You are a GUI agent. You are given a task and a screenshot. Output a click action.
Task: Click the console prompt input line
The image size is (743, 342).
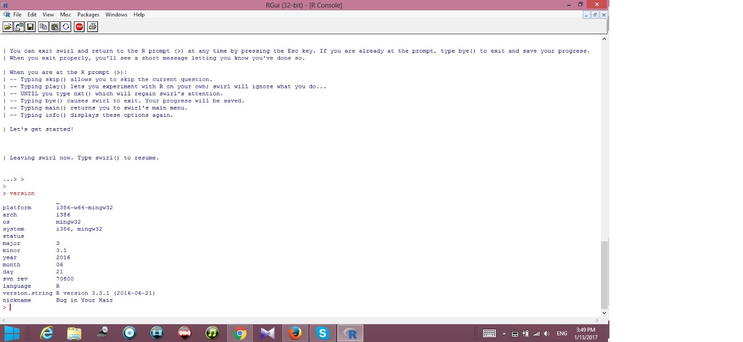click(301, 308)
